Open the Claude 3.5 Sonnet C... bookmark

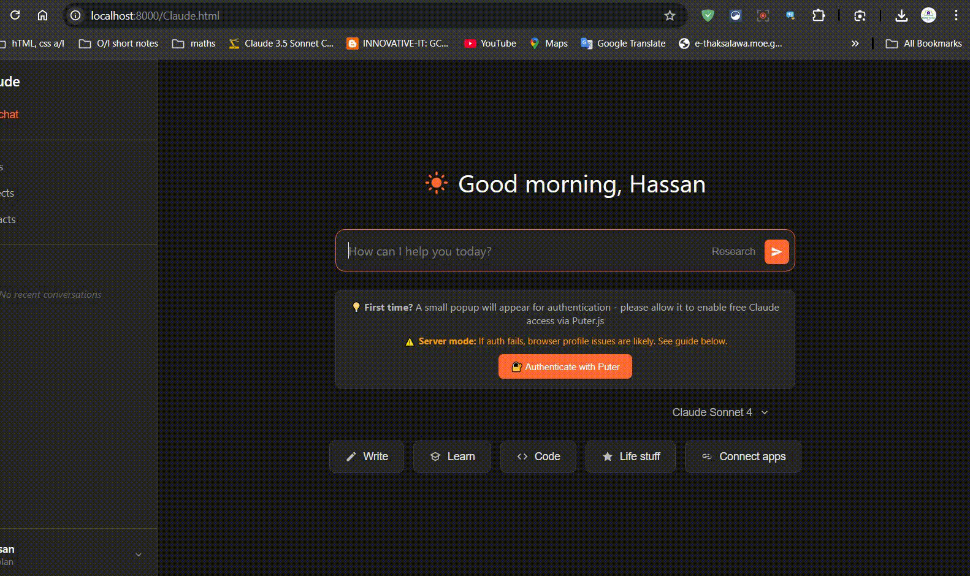click(281, 44)
